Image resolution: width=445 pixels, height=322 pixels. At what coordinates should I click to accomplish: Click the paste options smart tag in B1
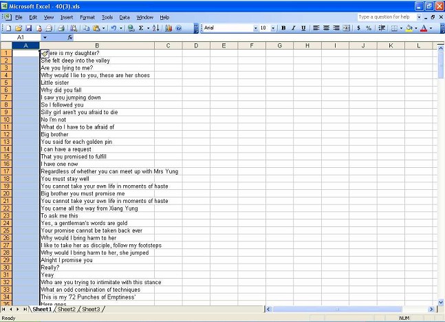coord(45,53)
